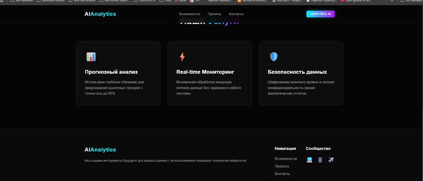Click the ЗАПУСТИТЬ AI button
423x181 pixels.
click(320, 14)
